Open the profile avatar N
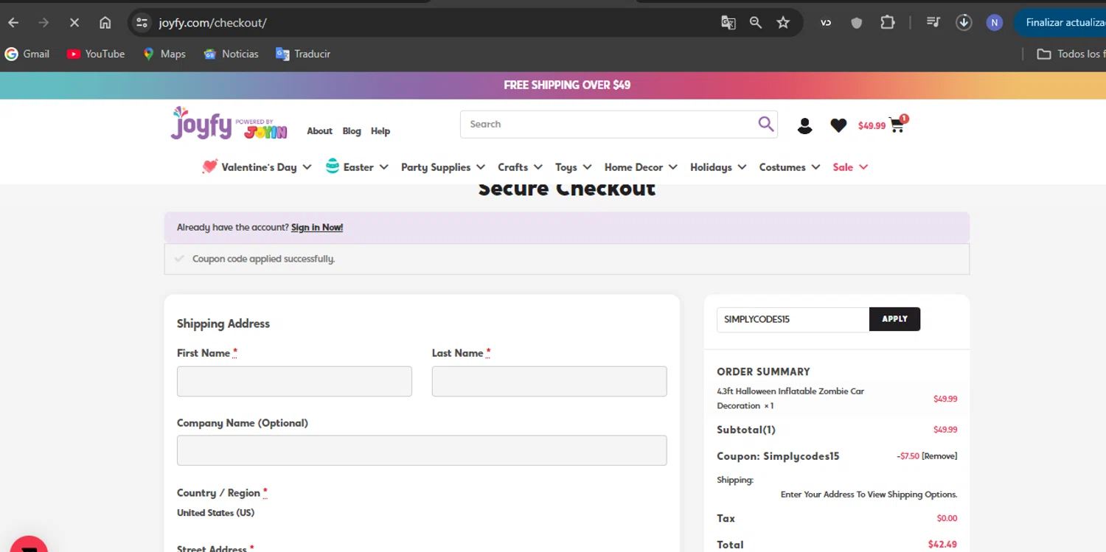 [995, 23]
